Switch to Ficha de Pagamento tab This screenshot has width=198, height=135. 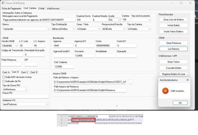tap(11, 8)
